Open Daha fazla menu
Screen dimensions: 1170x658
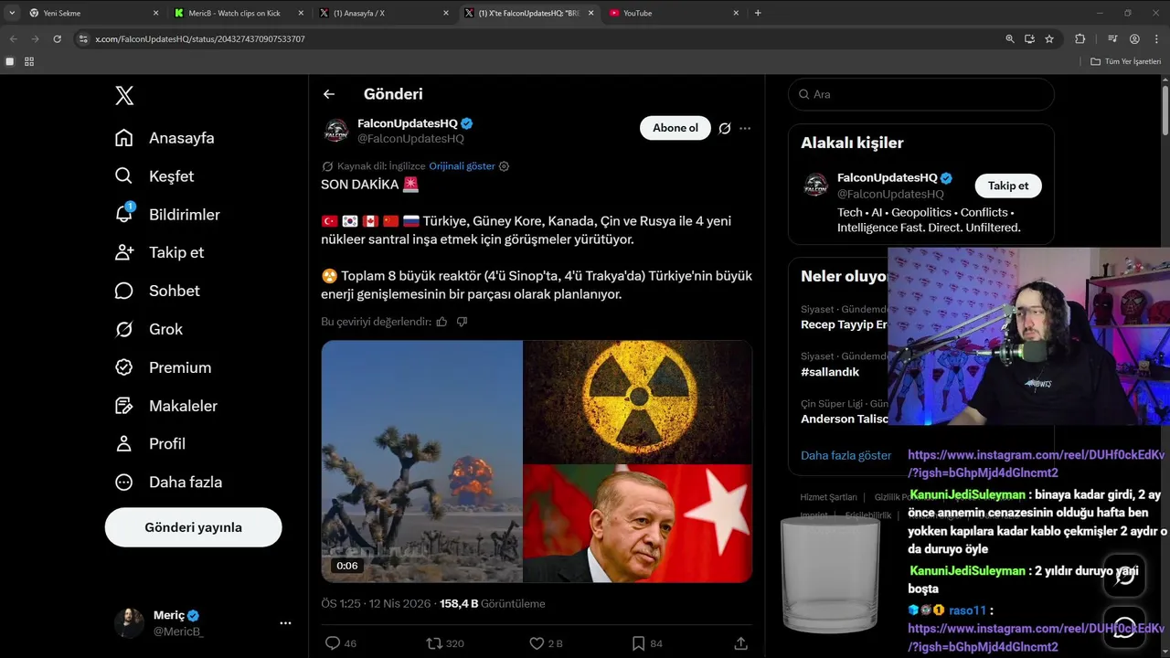(168, 483)
